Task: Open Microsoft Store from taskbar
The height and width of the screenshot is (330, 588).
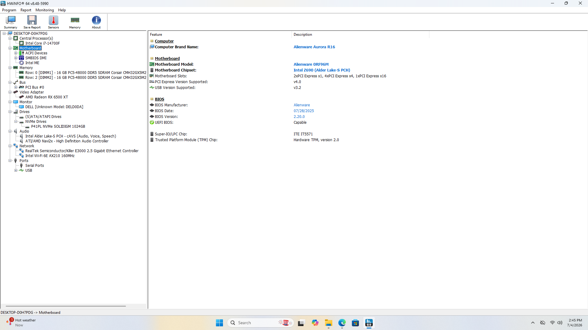Action: click(x=356, y=323)
